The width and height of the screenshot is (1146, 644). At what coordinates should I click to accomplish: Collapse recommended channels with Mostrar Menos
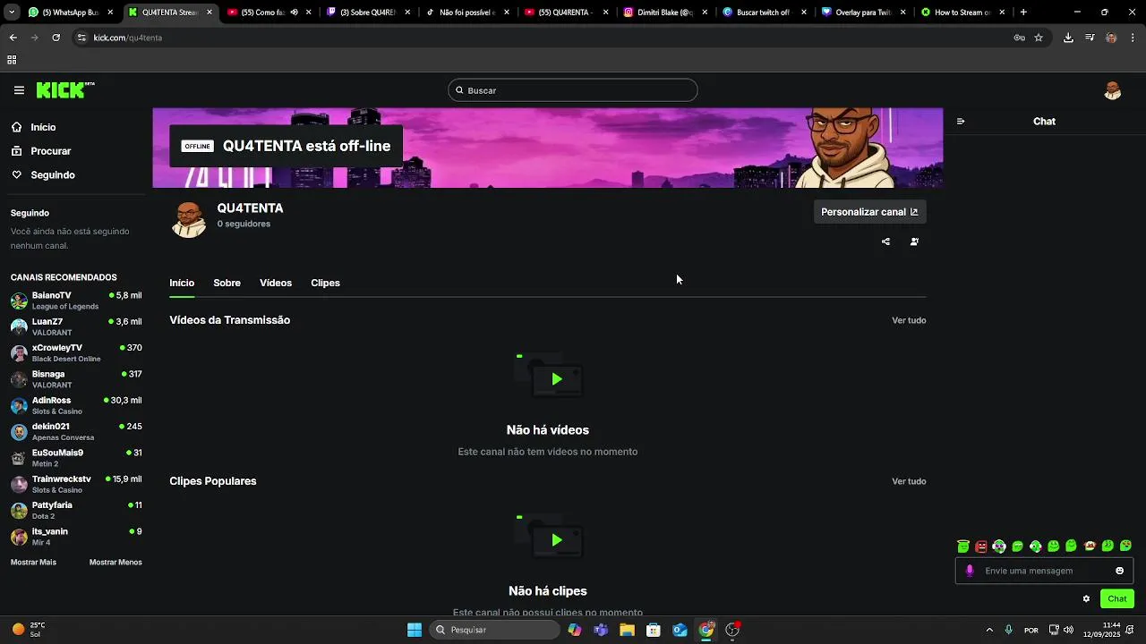[x=115, y=563]
